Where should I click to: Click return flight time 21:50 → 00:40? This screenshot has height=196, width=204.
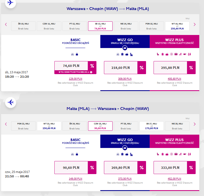click(17, 176)
